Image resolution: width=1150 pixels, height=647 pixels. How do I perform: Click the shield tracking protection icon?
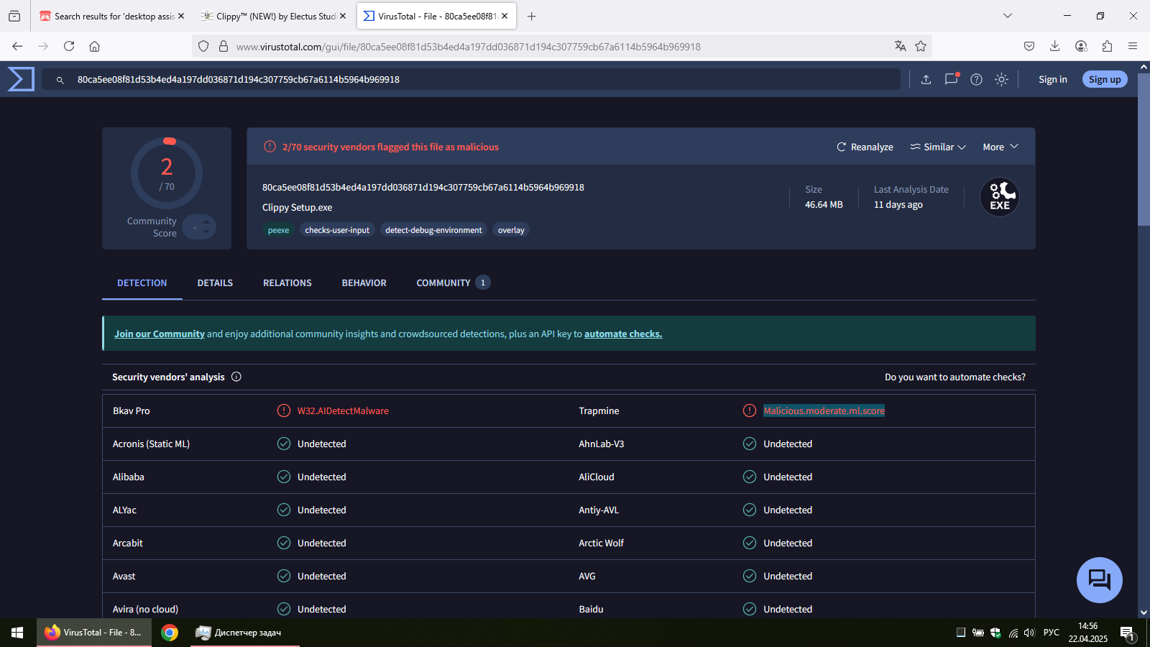point(203,46)
